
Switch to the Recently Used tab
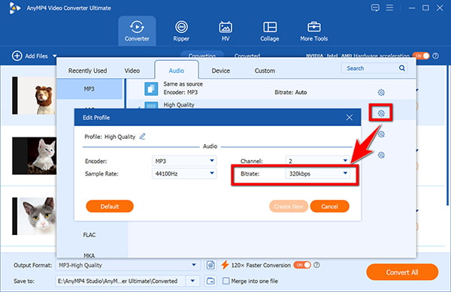tap(87, 71)
